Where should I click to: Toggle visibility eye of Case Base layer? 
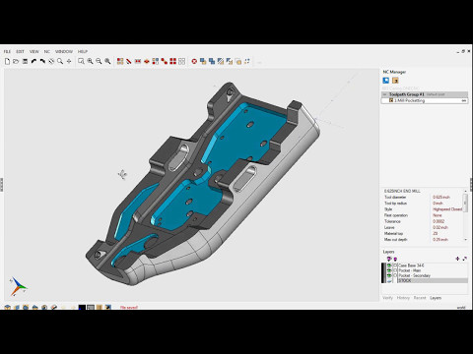click(x=389, y=265)
